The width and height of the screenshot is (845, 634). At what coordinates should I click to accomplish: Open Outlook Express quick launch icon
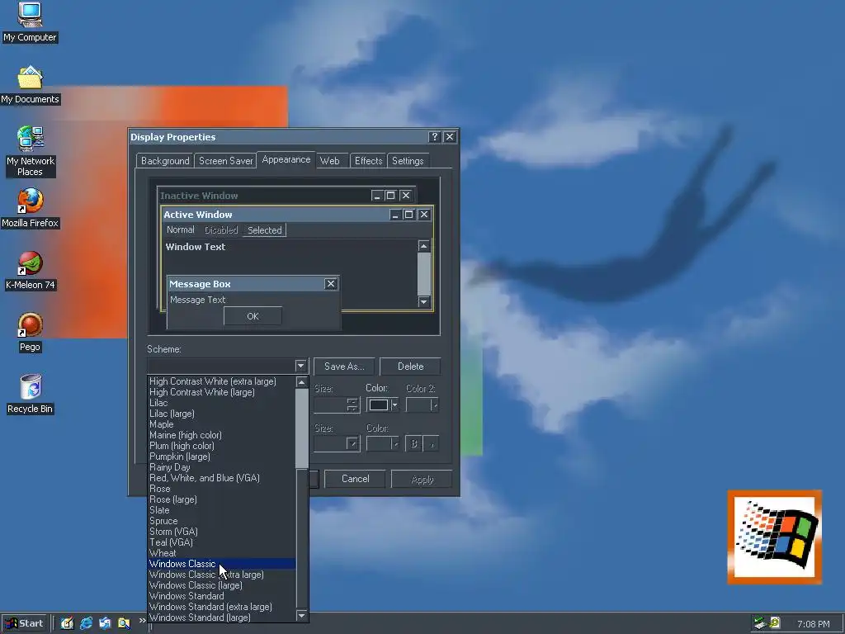tap(105, 623)
